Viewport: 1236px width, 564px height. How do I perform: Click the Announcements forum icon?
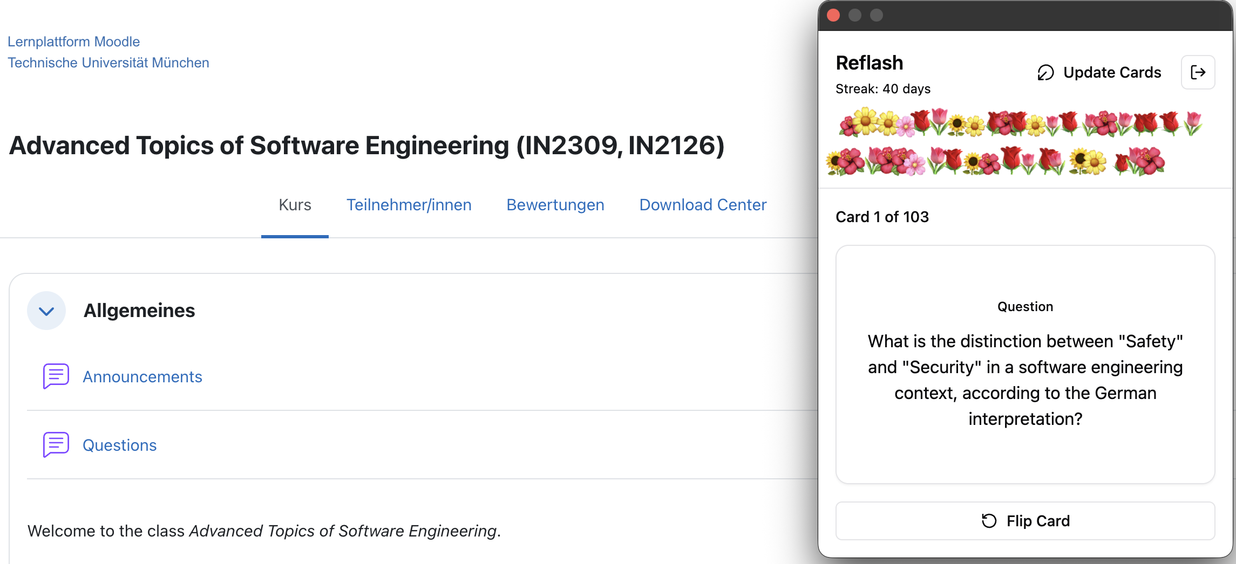56,376
